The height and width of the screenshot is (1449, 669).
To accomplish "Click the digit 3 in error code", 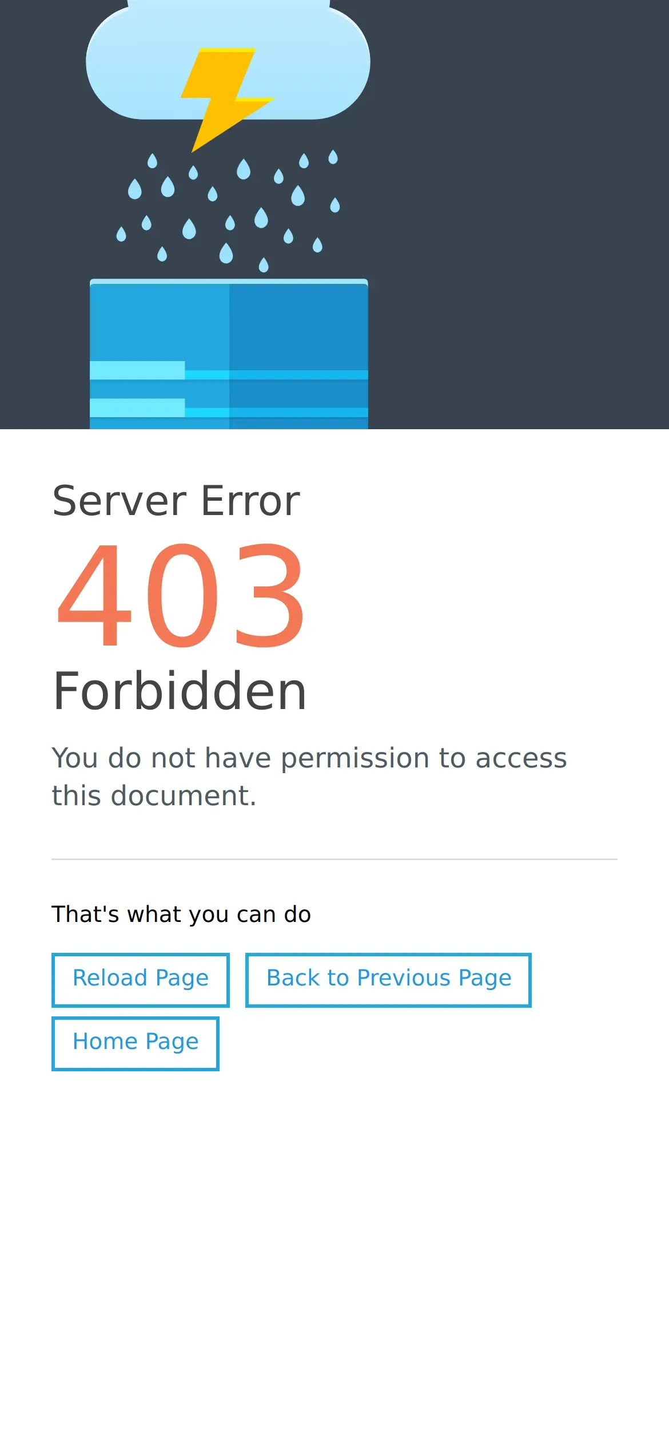I will [x=269, y=595].
